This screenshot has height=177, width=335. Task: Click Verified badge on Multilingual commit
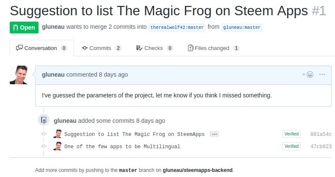291,147
